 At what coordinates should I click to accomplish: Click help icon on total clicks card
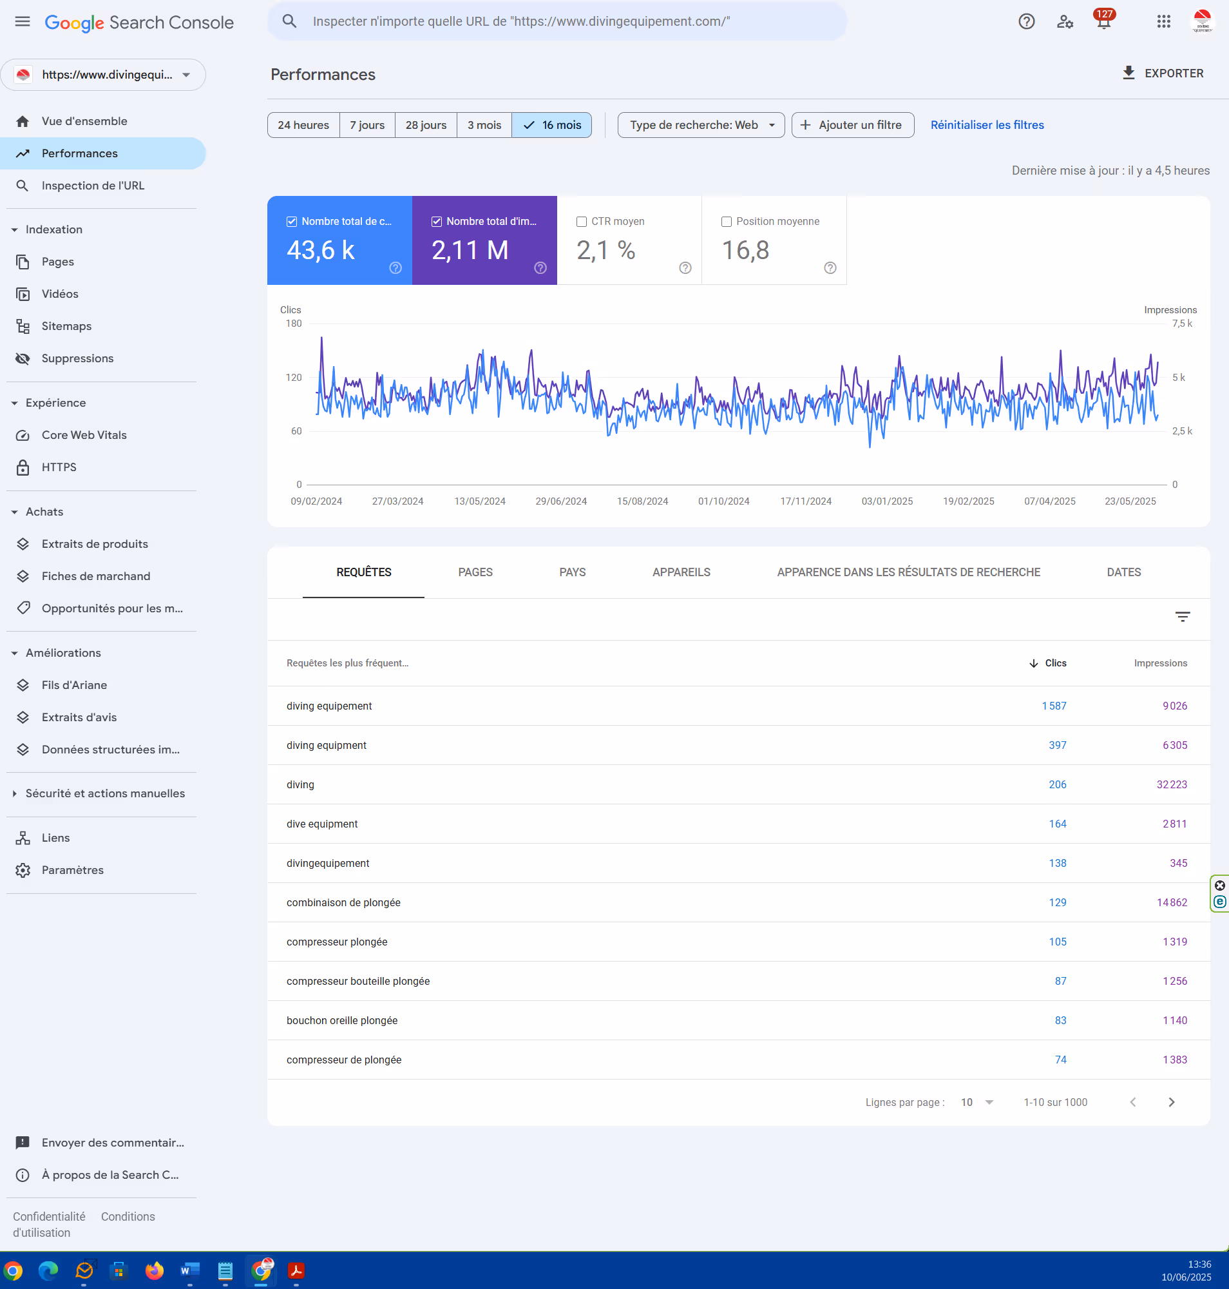pos(395,267)
